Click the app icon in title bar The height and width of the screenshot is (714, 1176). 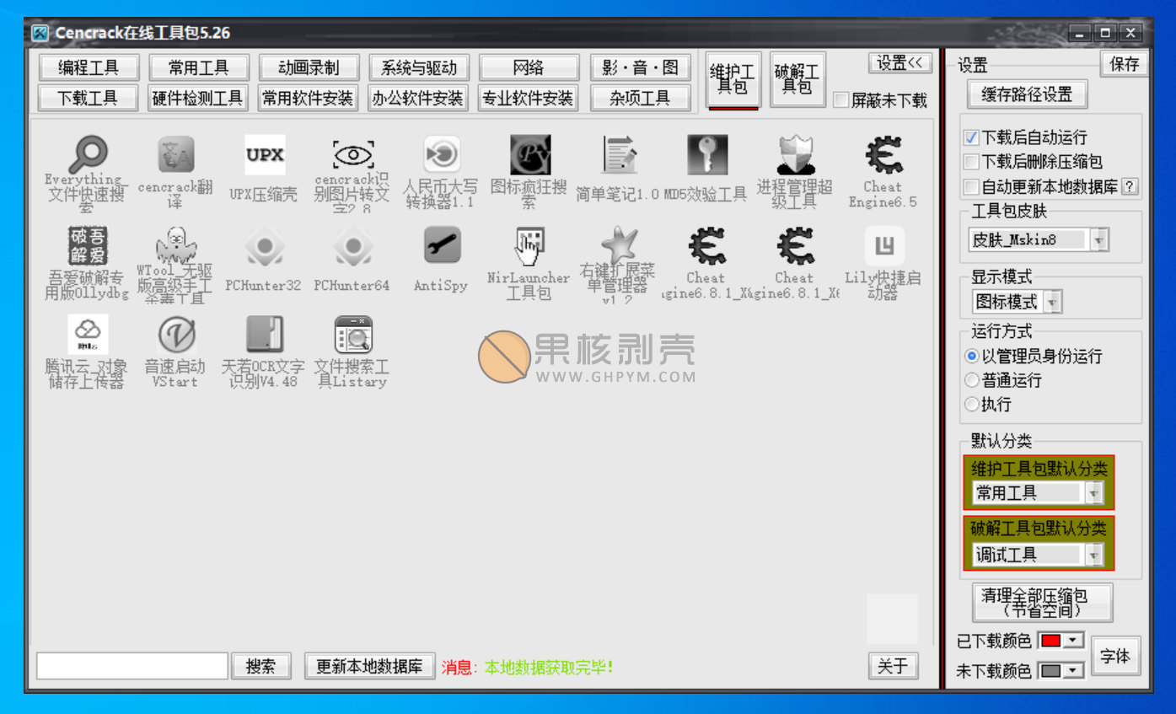[40, 33]
